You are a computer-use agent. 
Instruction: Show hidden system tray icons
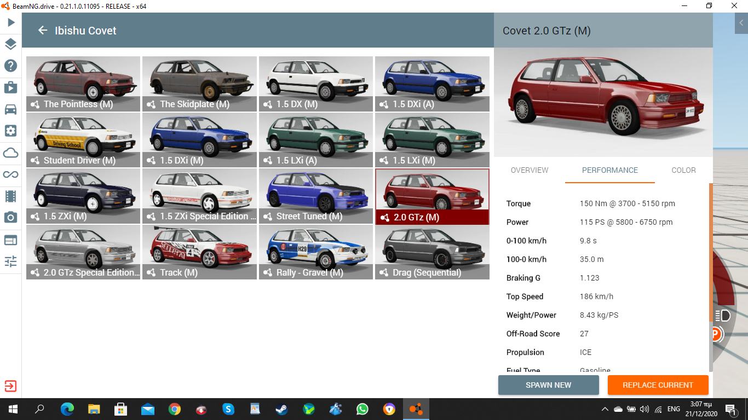click(x=605, y=409)
